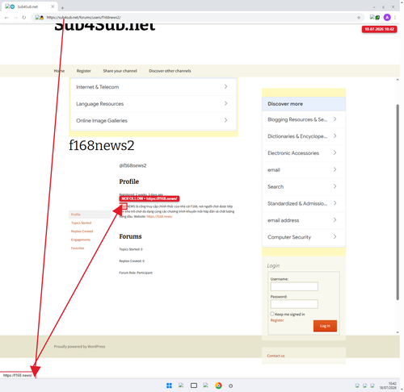Screen dimensions: 404x392
Task: Open the Register menu item
Action: [x=84, y=71]
